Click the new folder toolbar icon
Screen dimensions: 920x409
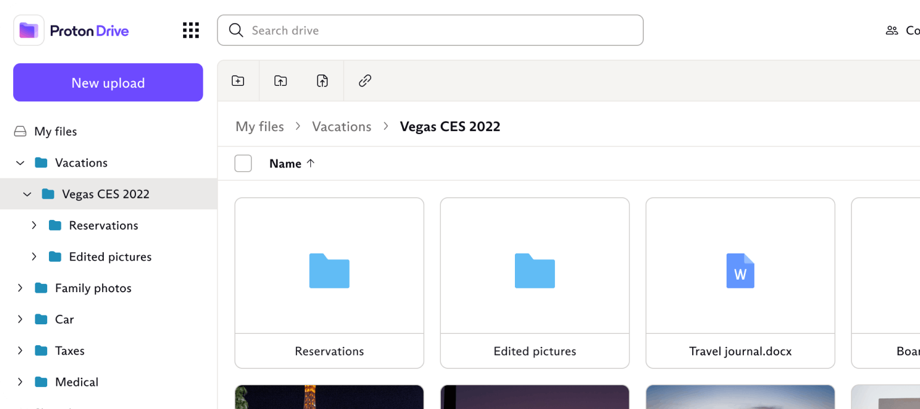pyautogui.click(x=238, y=81)
